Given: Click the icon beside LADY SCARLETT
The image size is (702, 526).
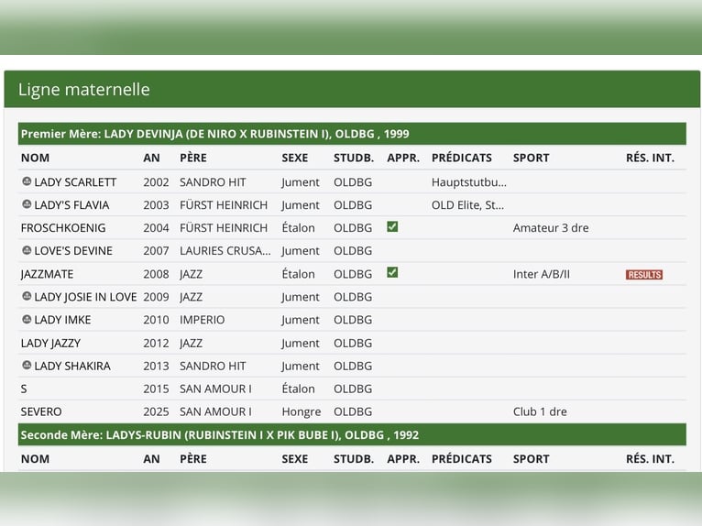Looking at the screenshot, I should (27, 181).
